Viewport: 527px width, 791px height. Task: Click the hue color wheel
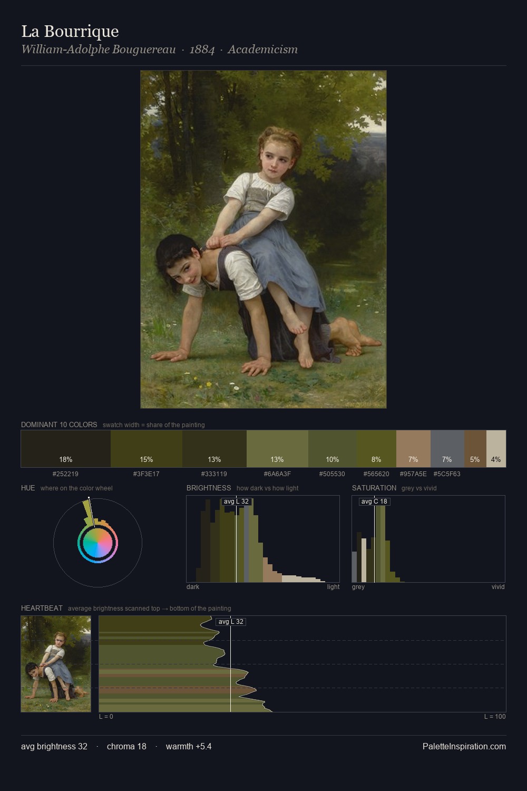tap(97, 543)
